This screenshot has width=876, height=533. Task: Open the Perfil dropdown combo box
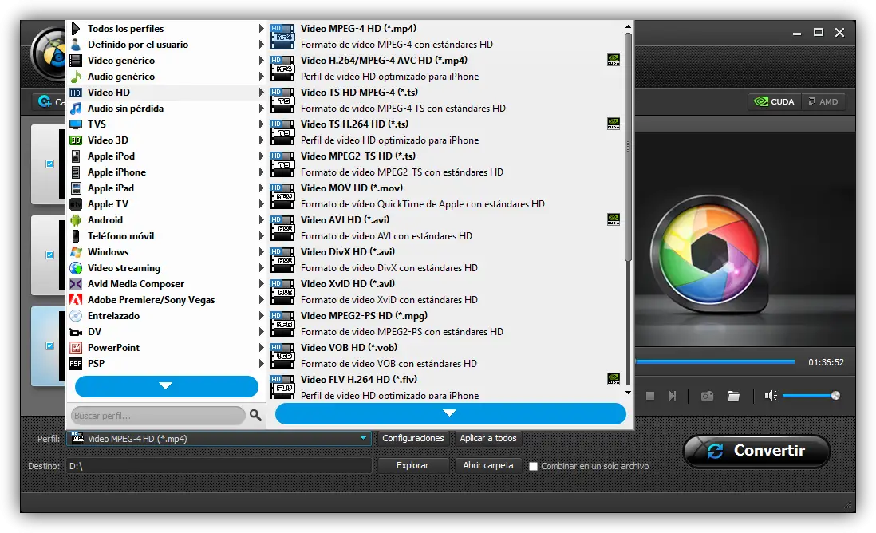[219, 439]
